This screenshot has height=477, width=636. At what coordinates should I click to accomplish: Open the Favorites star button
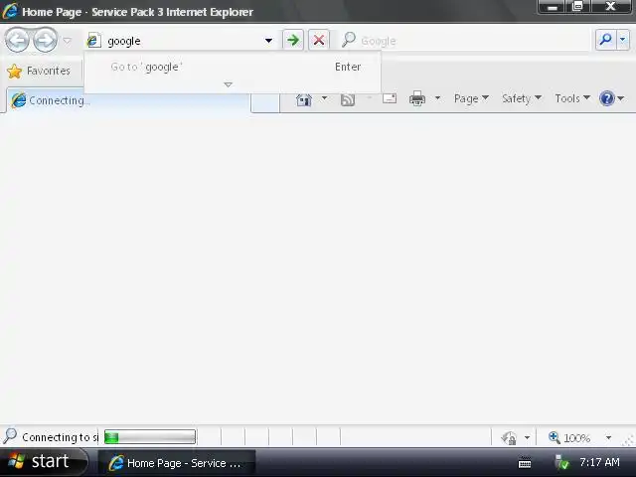coord(39,71)
